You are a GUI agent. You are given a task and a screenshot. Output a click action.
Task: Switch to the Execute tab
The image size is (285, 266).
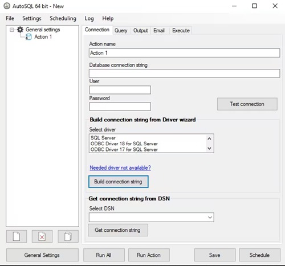tap(181, 30)
